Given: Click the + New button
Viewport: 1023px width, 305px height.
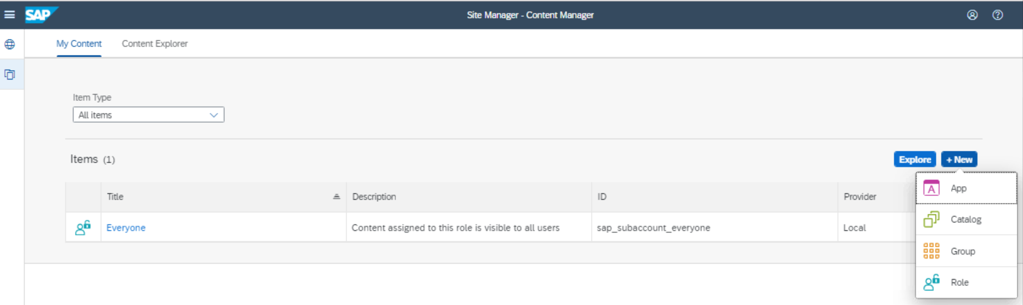Looking at the screenshot, I should click(959, 160).
